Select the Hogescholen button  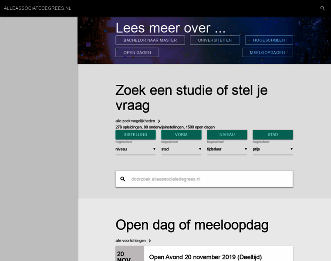point(269,40)
